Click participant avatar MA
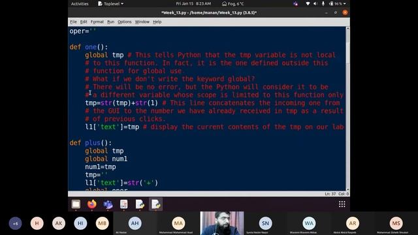The image size is (418, 235). [x=178, y=223]
